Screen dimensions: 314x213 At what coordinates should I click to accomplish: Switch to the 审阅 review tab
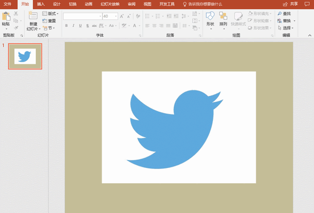131,4
